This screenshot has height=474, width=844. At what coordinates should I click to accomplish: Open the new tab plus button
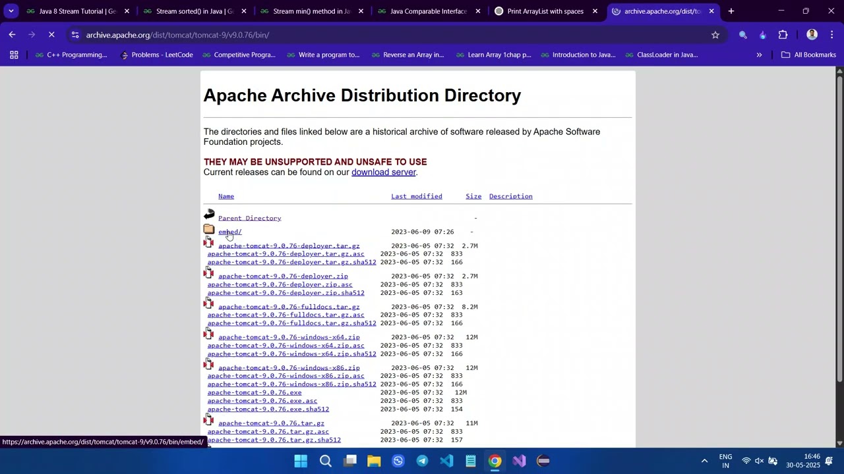tap(731, 11)
